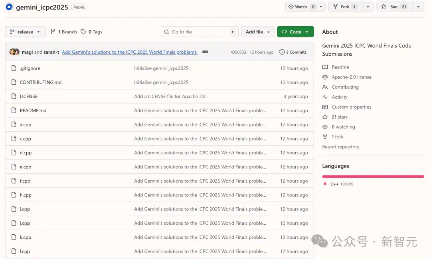431x259 pixels.
Task: Open the latest commit message link
Action: point(129,52)
